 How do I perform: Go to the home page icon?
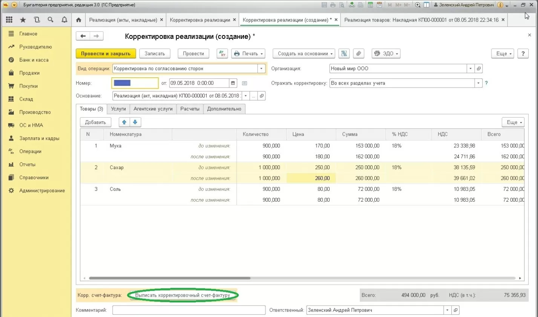pyautogui.click(x=78, y=20)
